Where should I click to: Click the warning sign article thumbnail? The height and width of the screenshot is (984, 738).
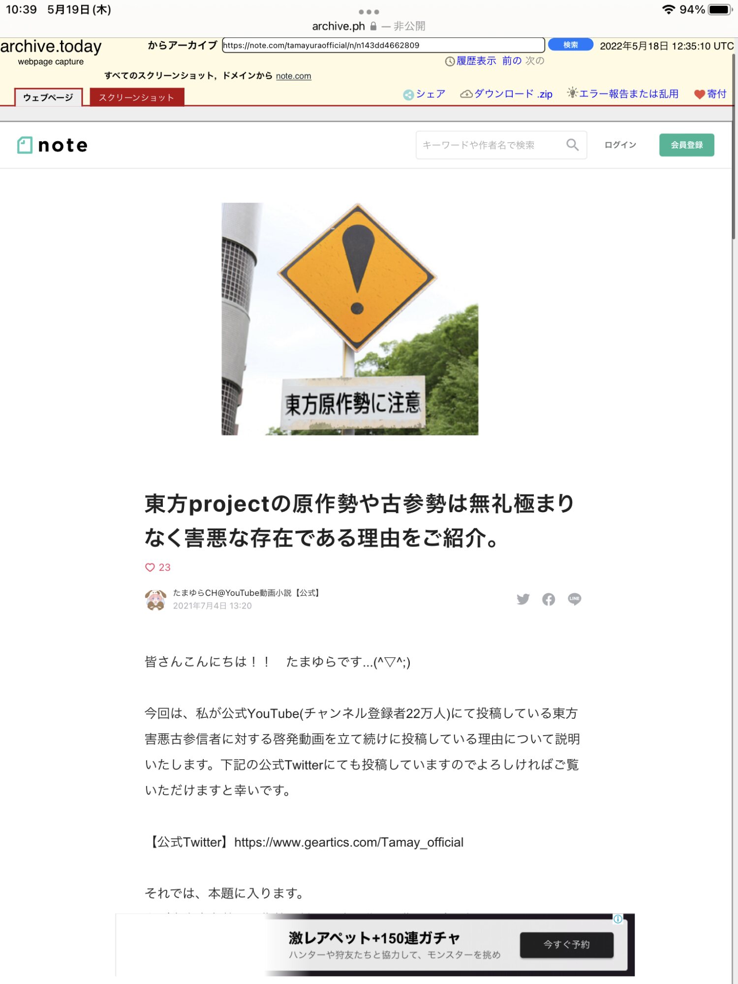350,319
